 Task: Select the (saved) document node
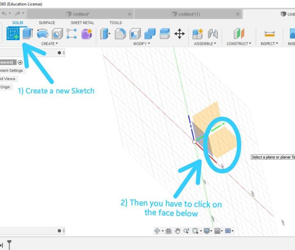pyautogui.click(x=7, y=62)
